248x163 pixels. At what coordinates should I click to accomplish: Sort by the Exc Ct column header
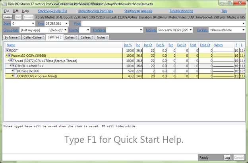coord(181,45)
